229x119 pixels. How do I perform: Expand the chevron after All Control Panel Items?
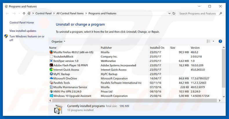tap(86, 13)
